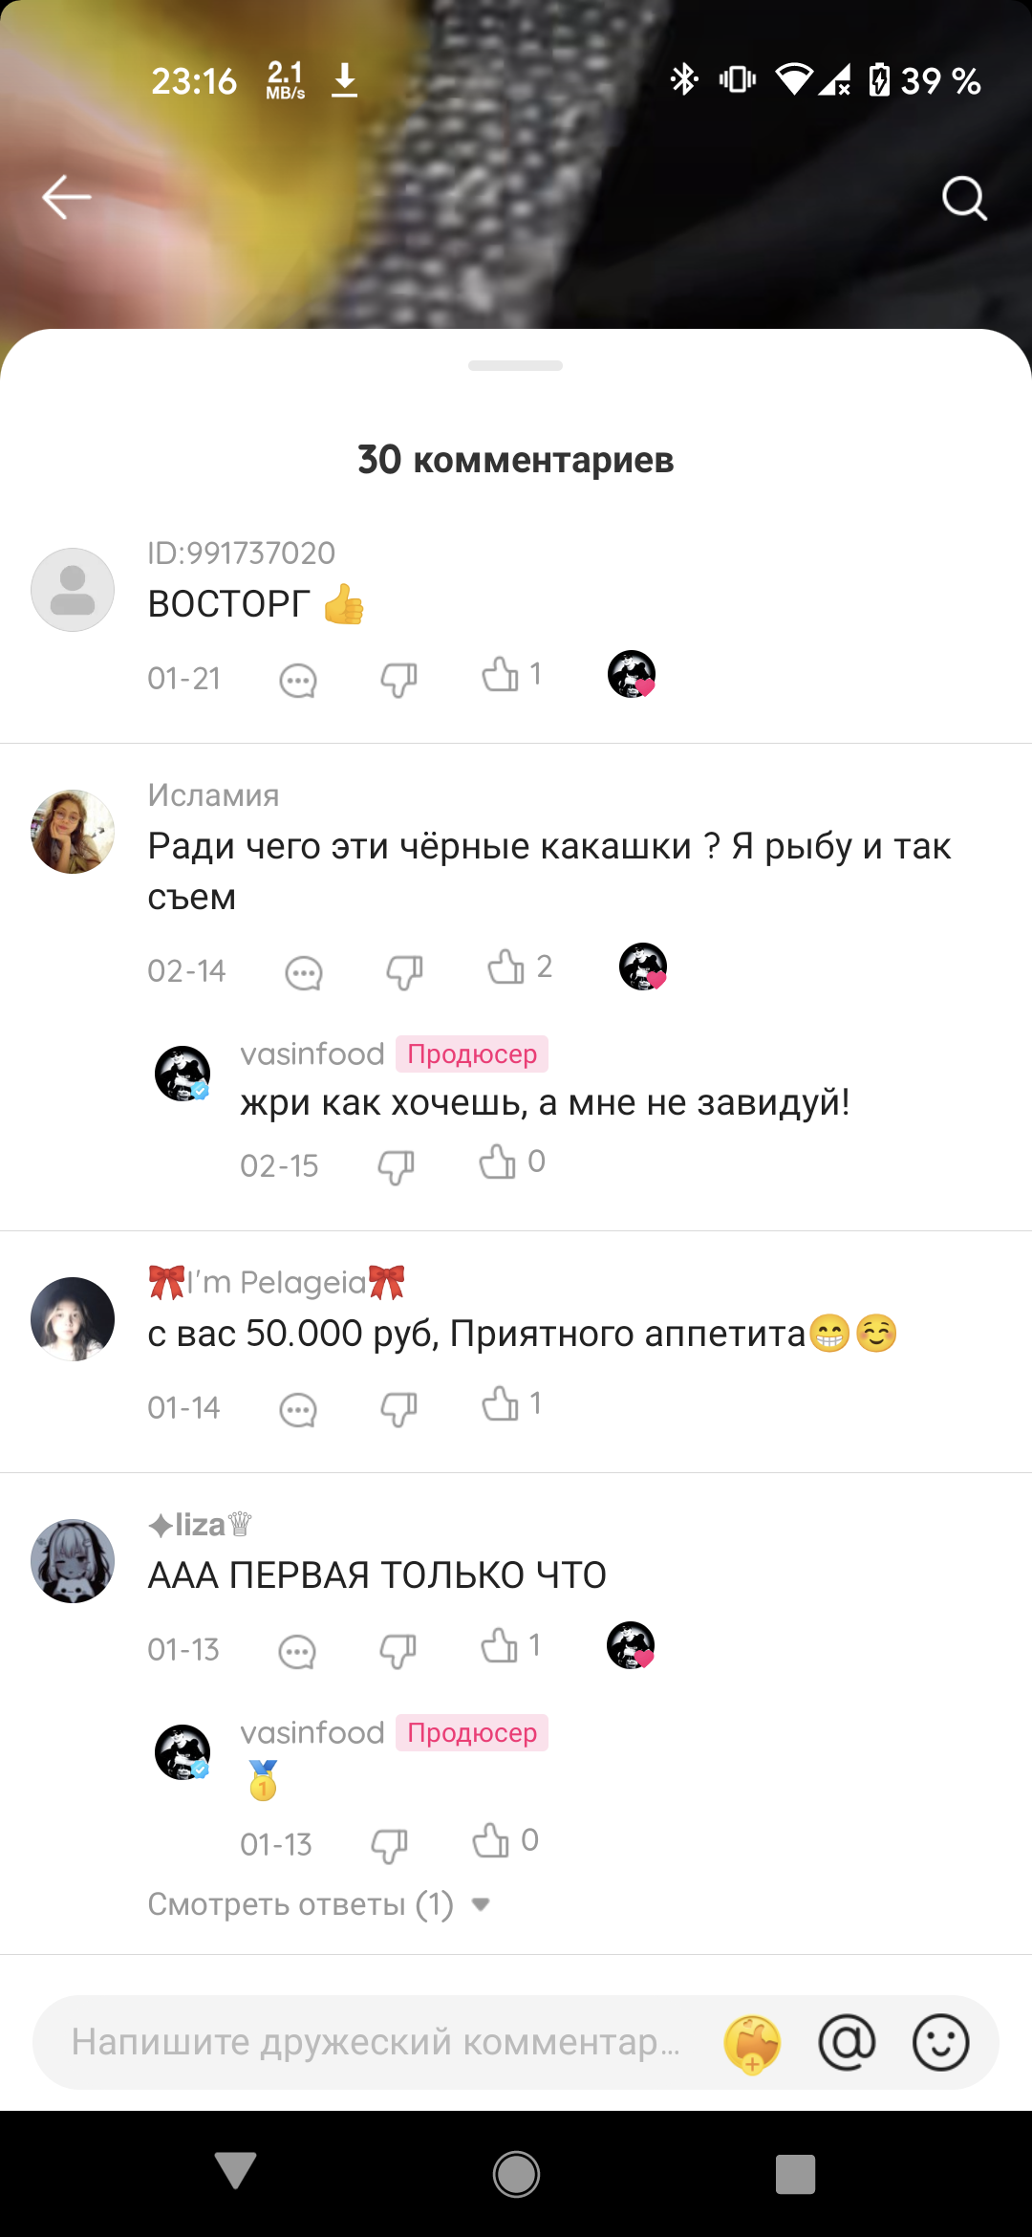Open the emoji smiley picker
The image size is (1032, 2237).
(940, 2042)
